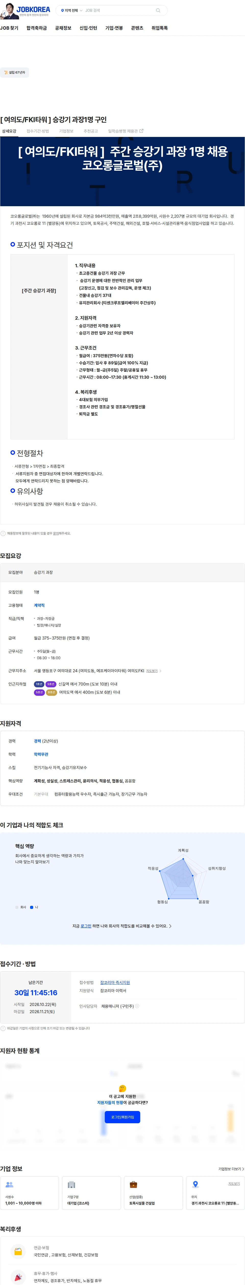
Task: Open the 취업톡톡 menu
Action: [x=159, y=28]
